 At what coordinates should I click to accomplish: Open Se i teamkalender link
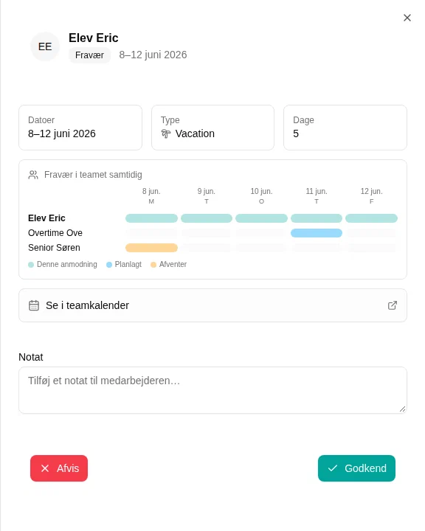(212, 305)
